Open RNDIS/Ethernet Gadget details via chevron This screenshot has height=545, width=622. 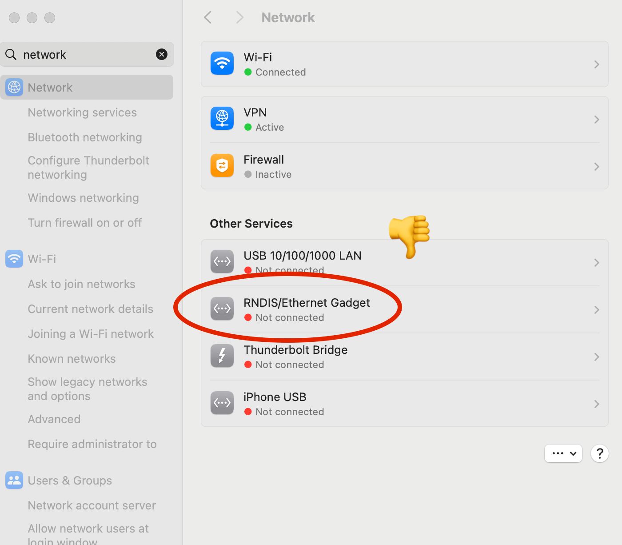(596, 310)
